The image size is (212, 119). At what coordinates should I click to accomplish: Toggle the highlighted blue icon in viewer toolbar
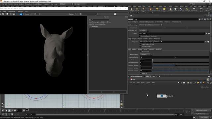pyautogui.click(x=21, y=14)
